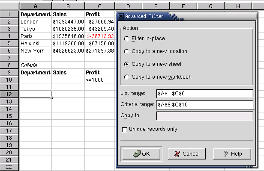Cancel the Advanced Filter dialog
The width and height of the screenshot is (264, 171).
[187, 154]
